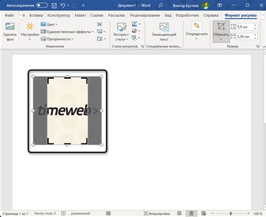Click the spelling check book icon

pyautogui.click(x=63, y=214)
